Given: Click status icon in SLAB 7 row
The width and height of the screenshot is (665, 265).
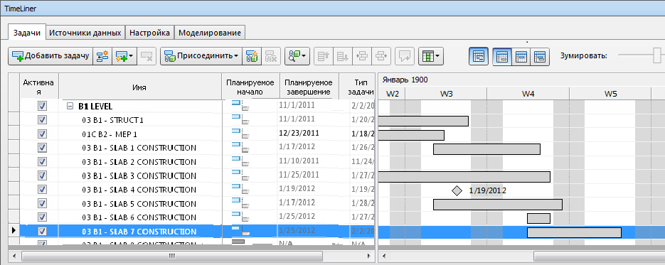Looking at the screenshot, I should pos(240,231).
